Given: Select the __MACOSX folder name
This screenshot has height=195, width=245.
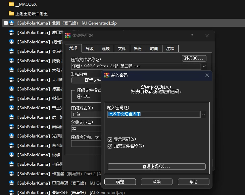Looking at the screenshot, I should [x=26, y=4].
